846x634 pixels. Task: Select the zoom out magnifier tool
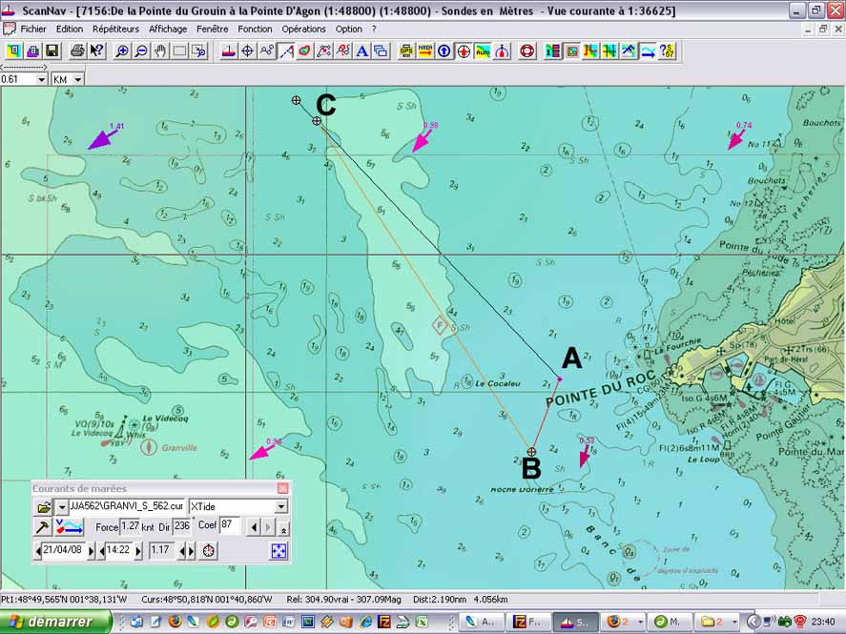141,51
